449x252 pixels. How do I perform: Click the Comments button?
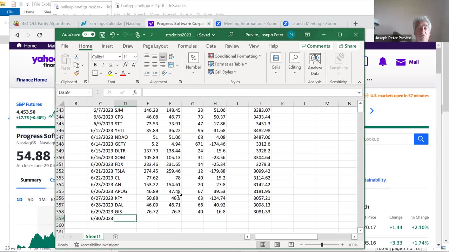(x=316, y=46)
